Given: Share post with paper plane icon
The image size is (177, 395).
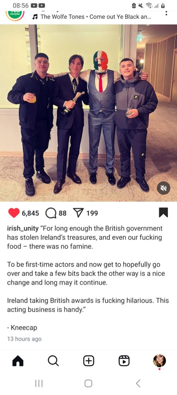Looking at the screenshot, I should pos(79,213).
